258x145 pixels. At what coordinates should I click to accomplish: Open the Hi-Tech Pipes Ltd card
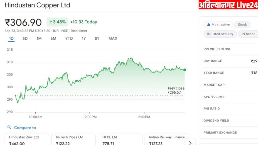74,140
